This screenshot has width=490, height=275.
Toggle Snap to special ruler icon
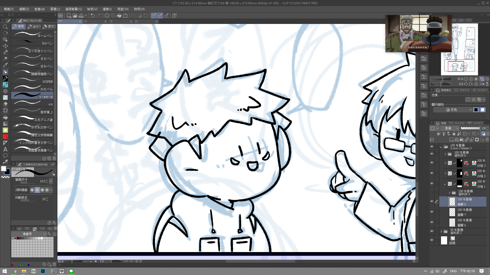coord(160,16)
